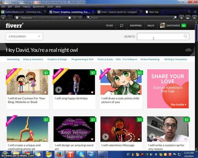Play the 'I will valentines Message' video

105,137
